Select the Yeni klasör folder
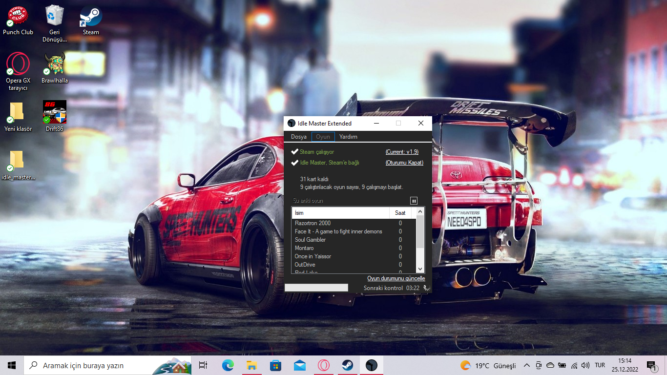667x375 pixels. click(x=18, y=117)
